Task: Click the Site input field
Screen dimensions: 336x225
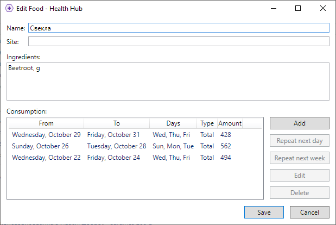Action: click(x=179, y=41)
